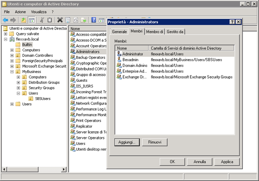Click the Applica button
Viewport: 259px width, 181px height.
(227, 162)
